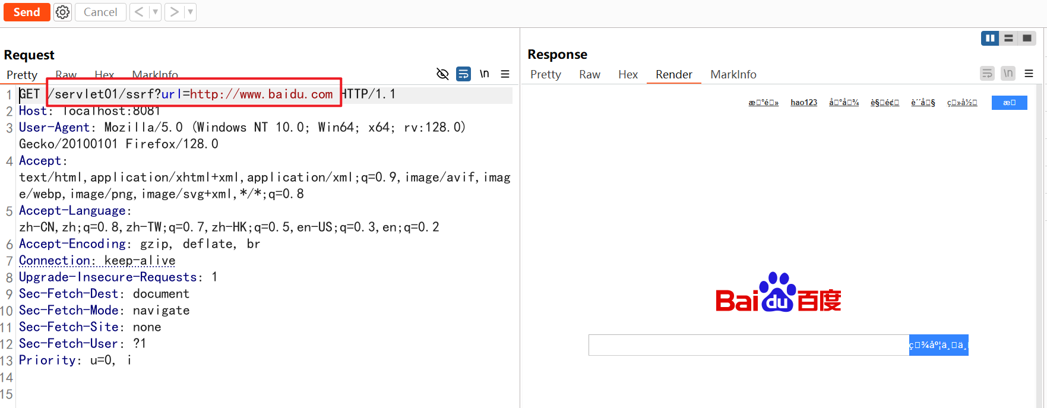The width and height of the screenshot is (1047, 408).
Task: Toggle response newline \n display
Action: tap(1008, 73)
